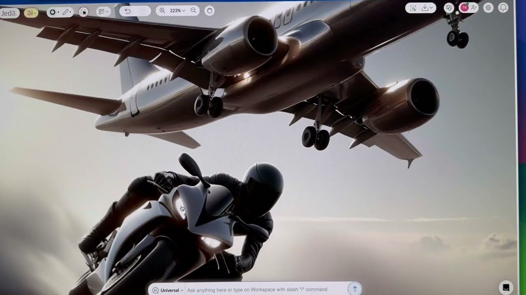The height and width of the screenshot is (295, 526).
Task: Invite a collaborator with the add-person icon
Action: [x=473, y=8]
